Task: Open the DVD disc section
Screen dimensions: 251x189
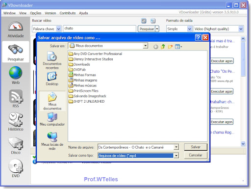Action: pos(16,168)
